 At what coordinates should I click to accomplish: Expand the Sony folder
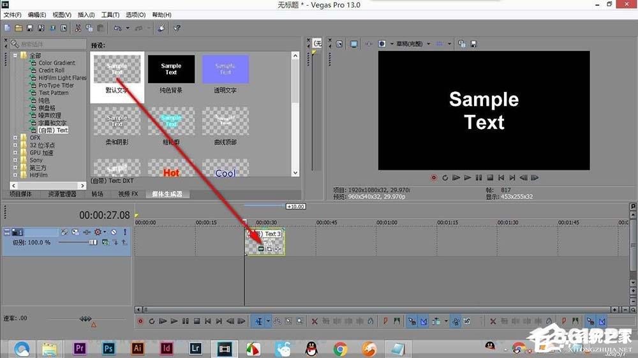pyautogui.click(x=15, y=160)
